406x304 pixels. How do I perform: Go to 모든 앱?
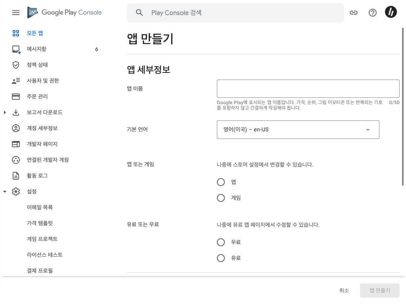(35, 33)
